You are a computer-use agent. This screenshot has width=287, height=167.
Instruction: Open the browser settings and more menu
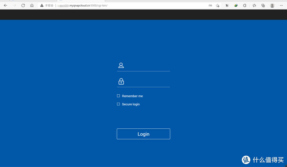coord(281,6)
